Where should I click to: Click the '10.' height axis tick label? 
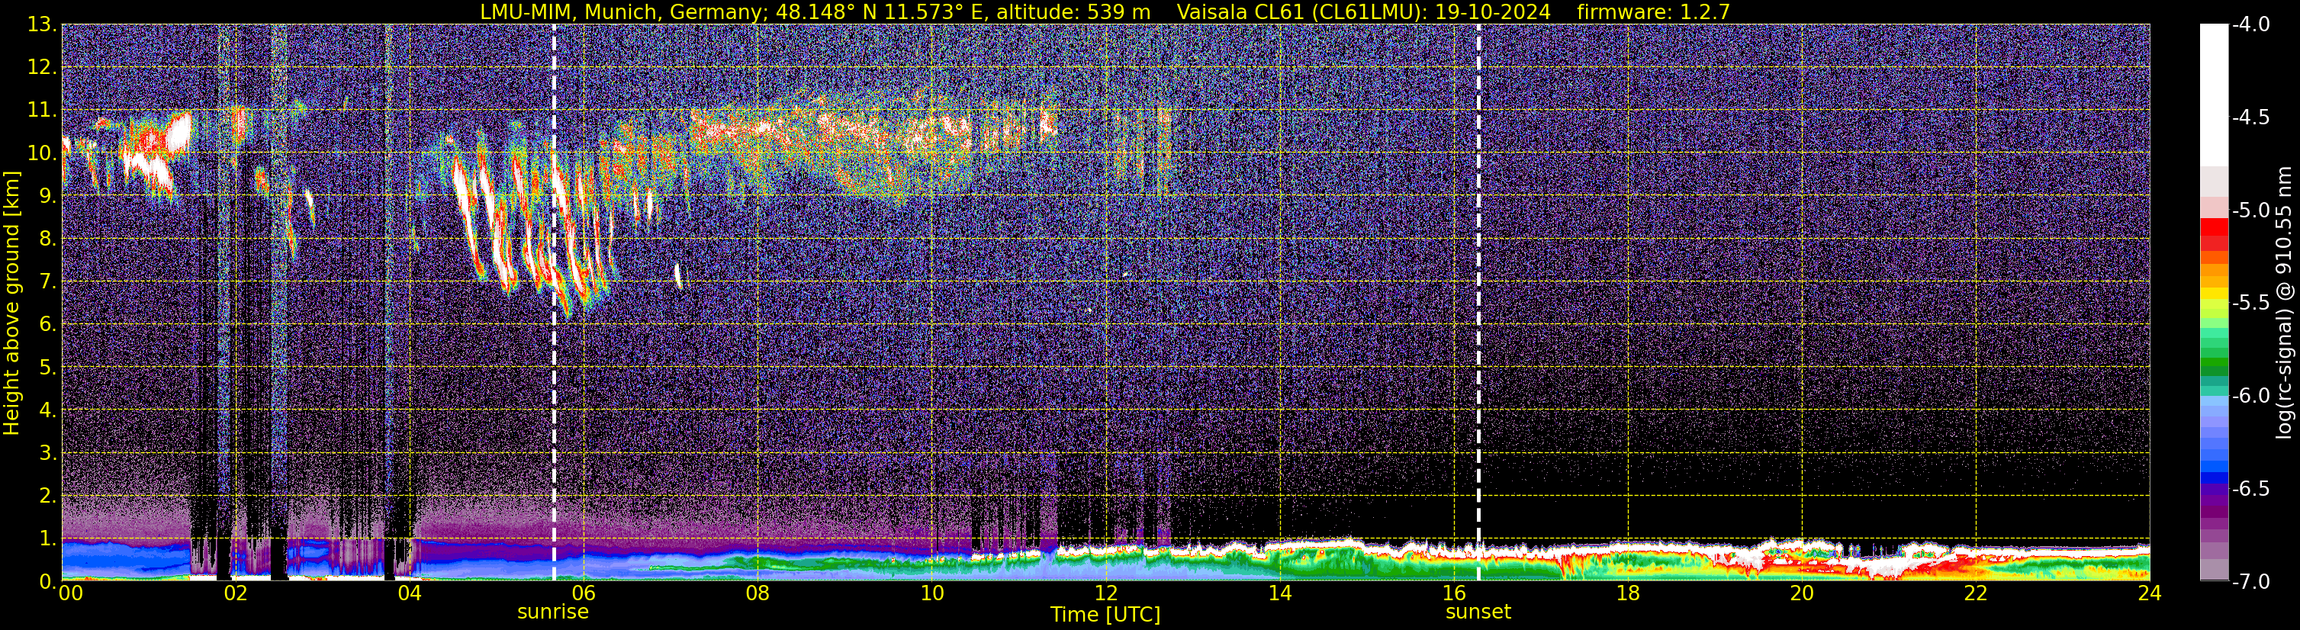point(42,153)
